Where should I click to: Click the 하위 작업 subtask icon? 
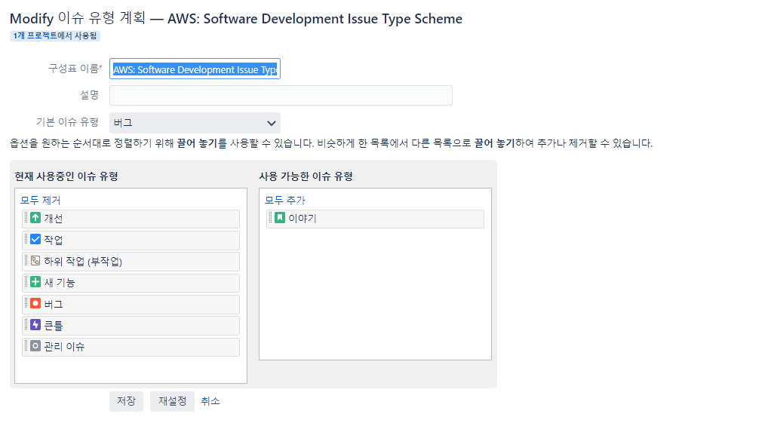[35, 261]
